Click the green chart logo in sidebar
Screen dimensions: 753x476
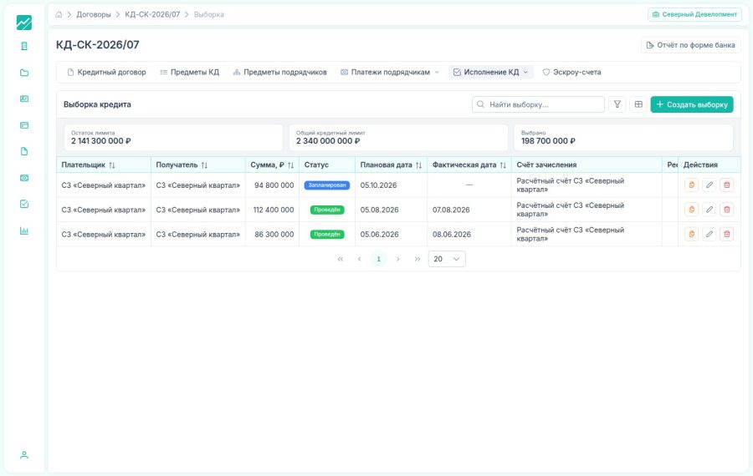[x=24, y=23]
